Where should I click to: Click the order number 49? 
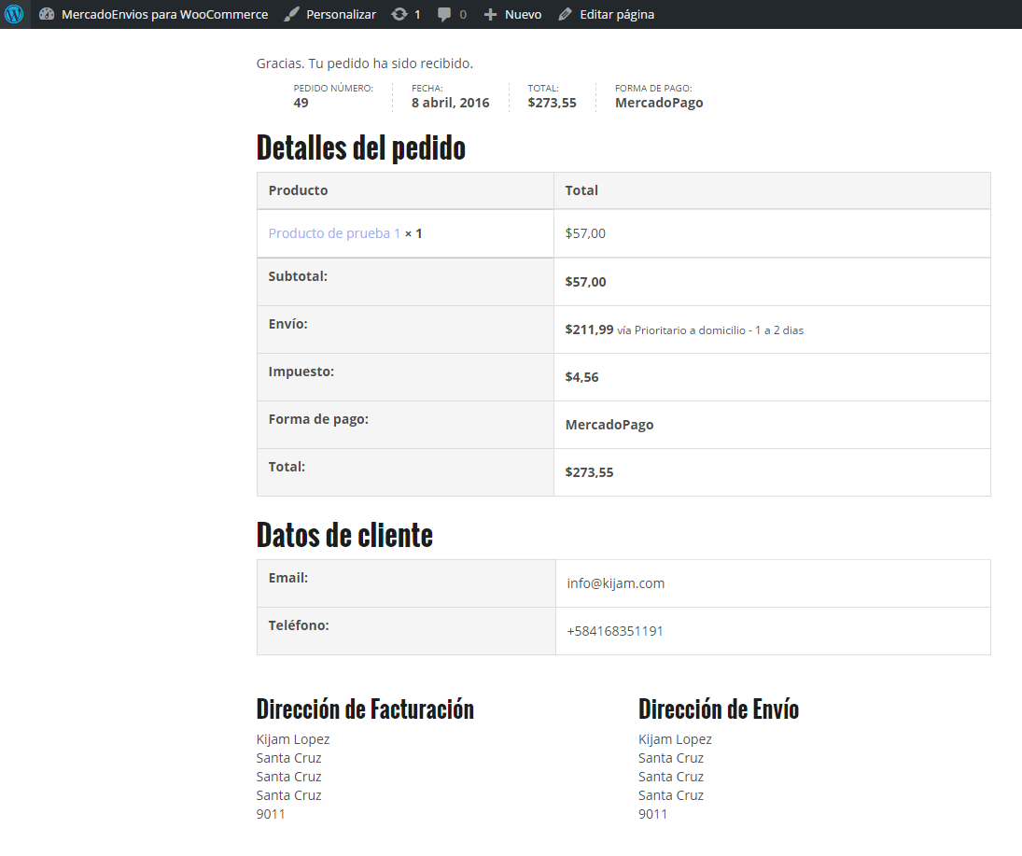tap(301, 103)
